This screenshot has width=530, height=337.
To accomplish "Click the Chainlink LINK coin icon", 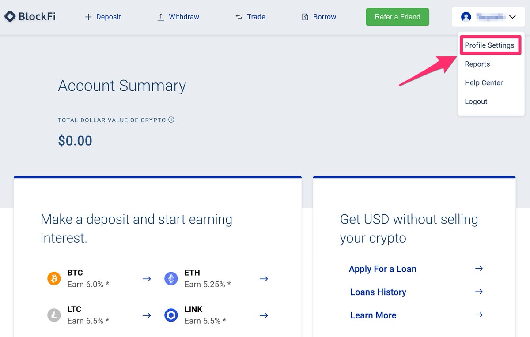I will pos(171,315).
